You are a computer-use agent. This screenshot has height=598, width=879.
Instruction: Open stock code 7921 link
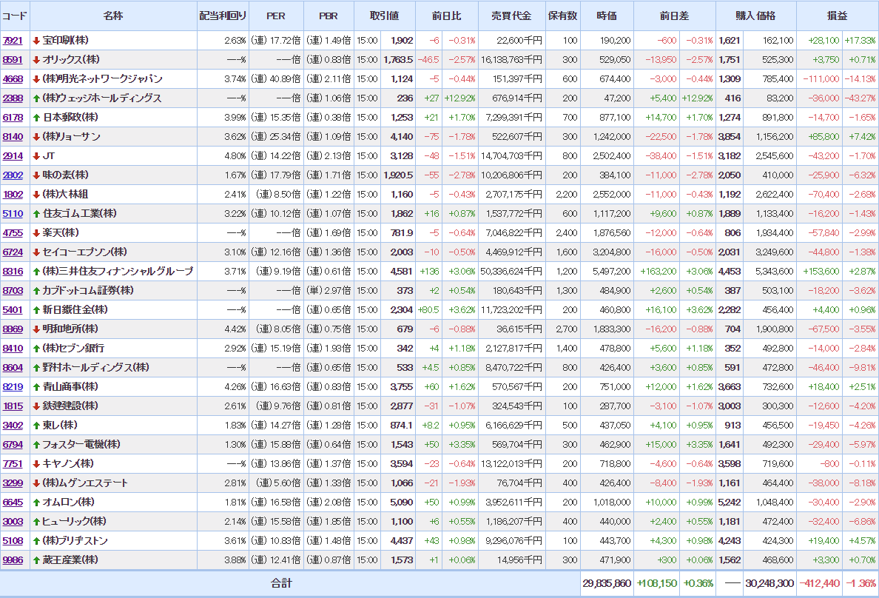coord(13,41)
